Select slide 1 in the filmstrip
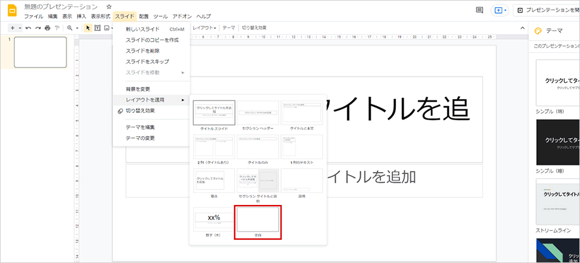The image size is (580, 263). pyautogui.click(x=40, y=52)
